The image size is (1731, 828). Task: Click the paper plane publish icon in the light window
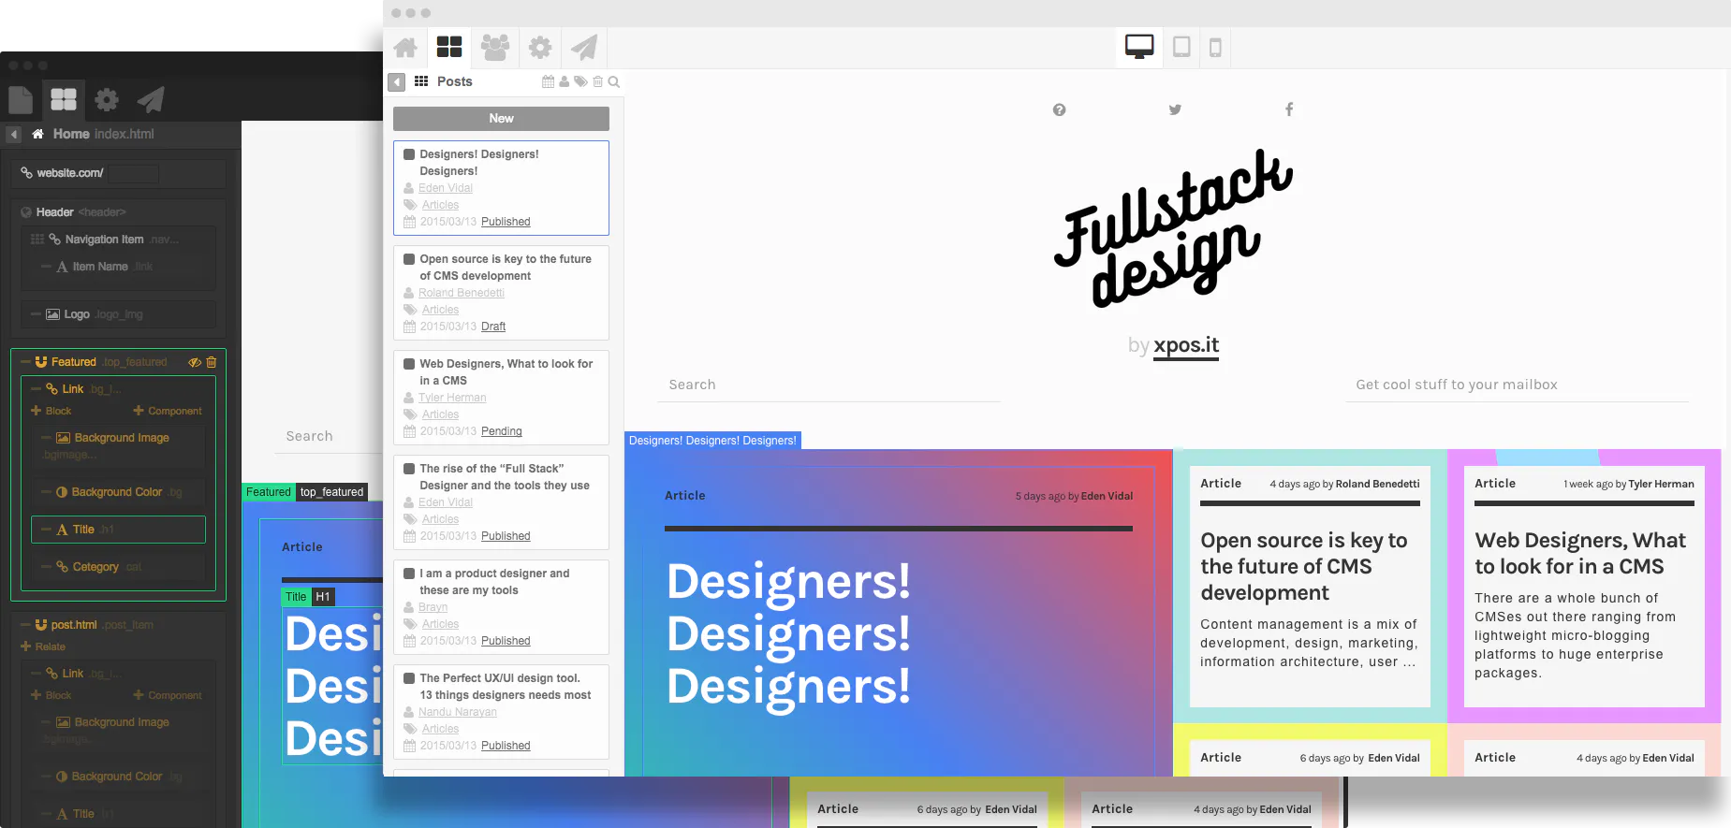[584, 47]
